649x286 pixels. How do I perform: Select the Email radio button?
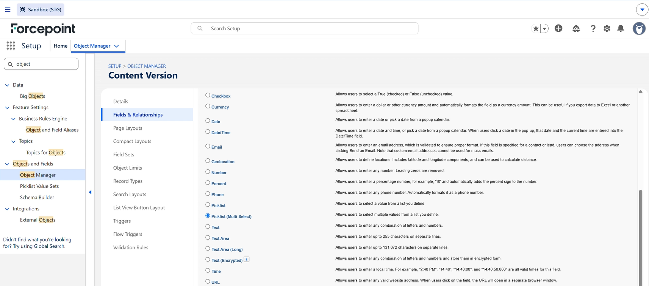pos(208,146)
